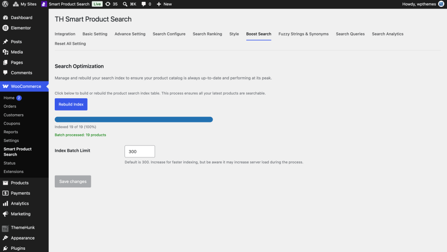Click the WordPress logo icon
This screenshot has height=252, width=447.
click(5, 4)
